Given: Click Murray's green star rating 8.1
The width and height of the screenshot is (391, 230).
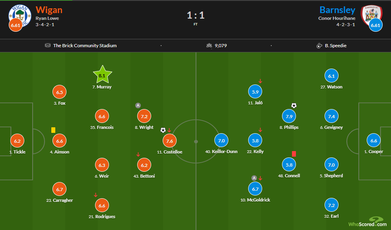Looking at the screenshot, I should click(x=102, y=75).
